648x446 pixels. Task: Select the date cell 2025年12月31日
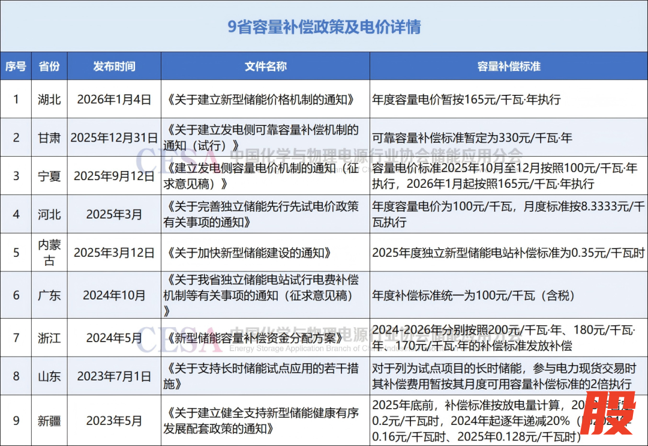pos(114,138)
